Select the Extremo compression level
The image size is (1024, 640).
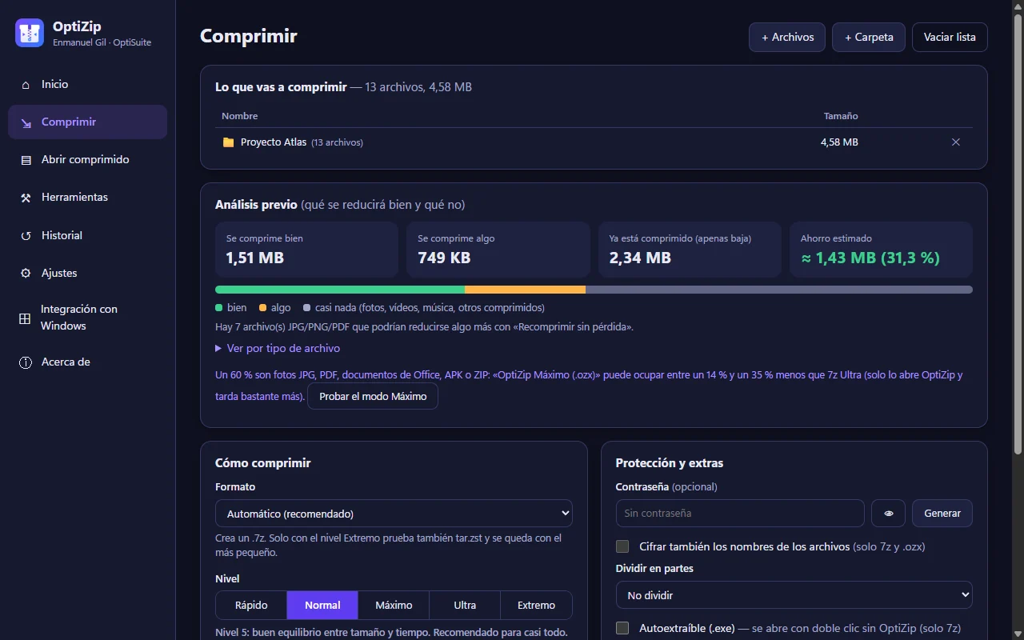coord(536,606)
